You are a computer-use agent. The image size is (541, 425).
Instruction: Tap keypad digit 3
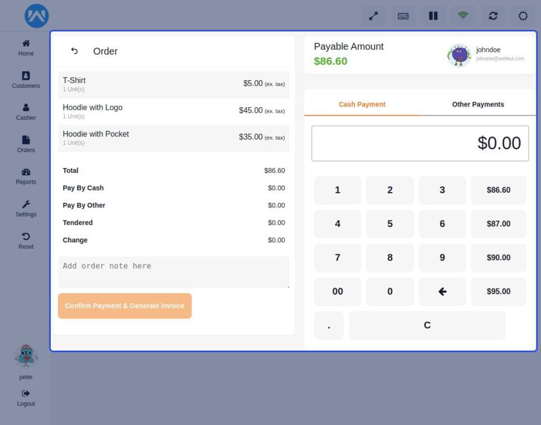pyautogui.click(x=442, y=190)
